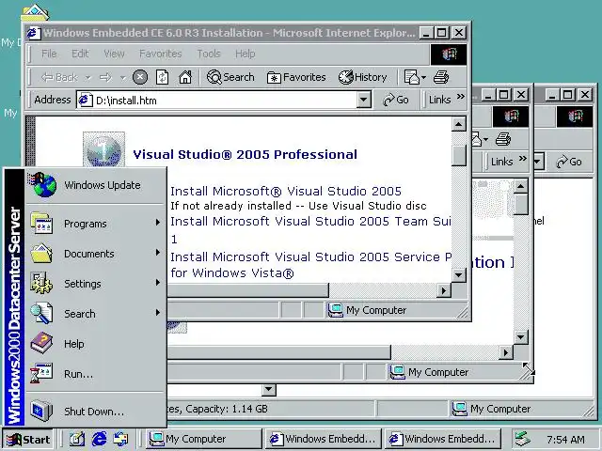Screen dimensions: 602x451
Task: Click the Visual Studio 2005 Team Suite link
Action: click(311, 222)
